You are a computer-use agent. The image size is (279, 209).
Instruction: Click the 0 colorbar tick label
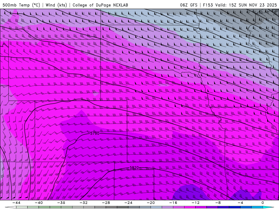[x=263, y=203]
